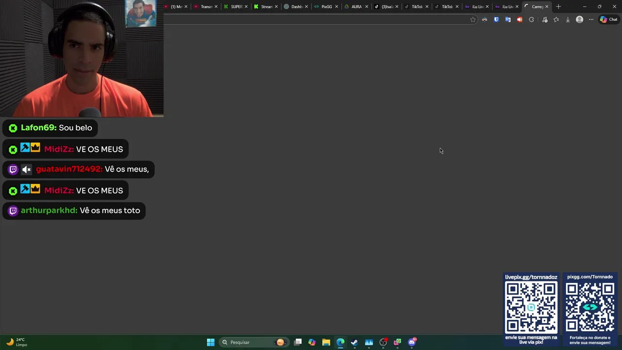Viewport: 622px width, 350px height.
Task: Open the Downloads arrow icon
Action: (x=568, y=19)
